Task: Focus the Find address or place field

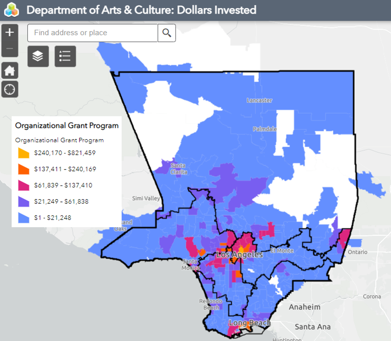Action: pos(92,33)
